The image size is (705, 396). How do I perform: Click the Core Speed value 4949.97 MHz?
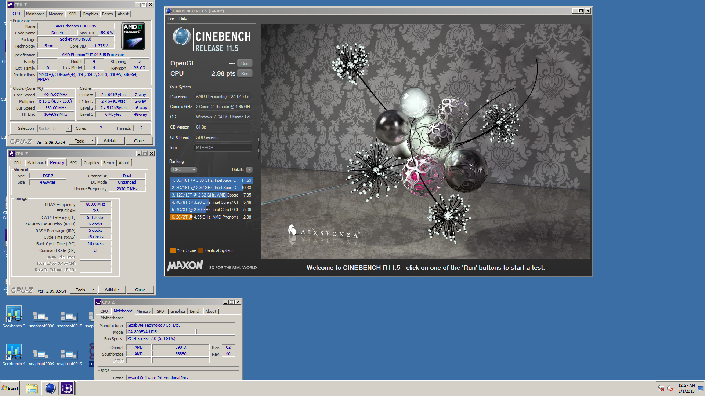(x=56, y=95)
